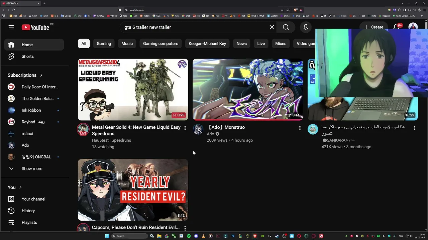The image size is (428, 240).
Task: Open the Reybad subscription
Action: click(34, 122)
